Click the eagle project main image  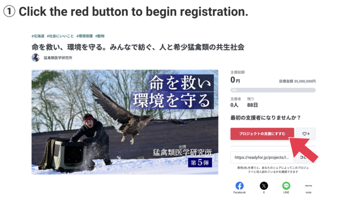pos(125,122)
